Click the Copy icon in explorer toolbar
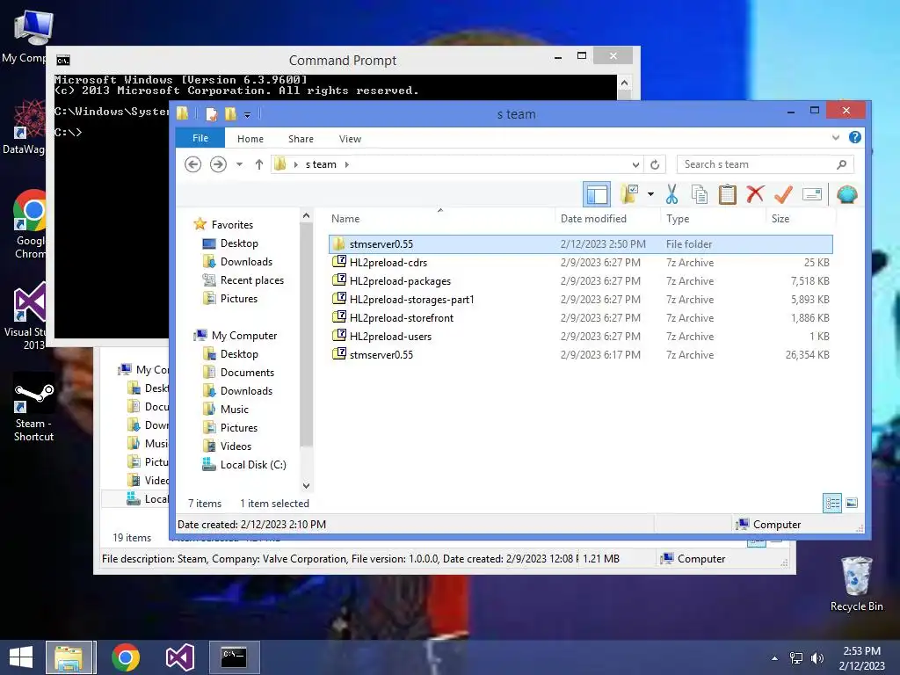This screenshot has height=675, width=900. (x=699, y=194)
